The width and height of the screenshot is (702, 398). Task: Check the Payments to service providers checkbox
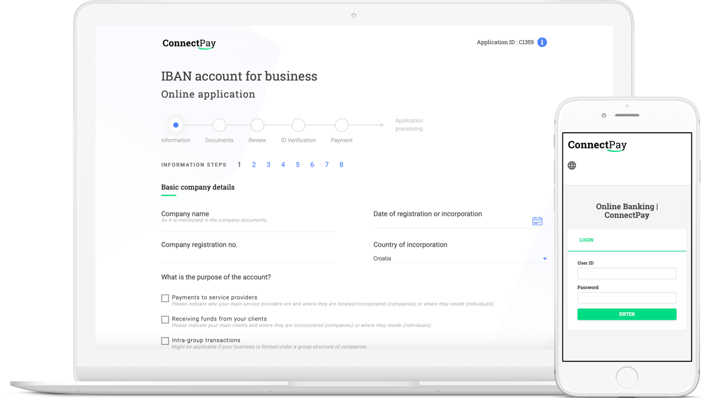(165, 298)
